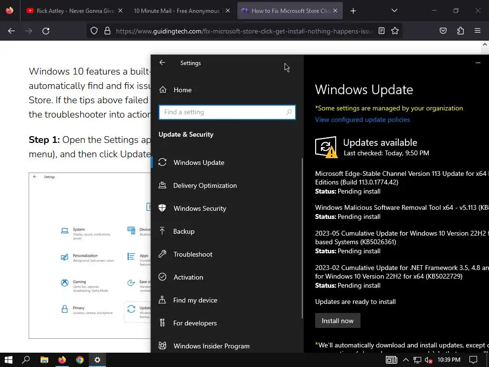Click the search magnifier in Find a setting

point(289,112)
